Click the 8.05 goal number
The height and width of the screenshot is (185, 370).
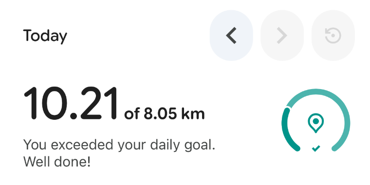click(x=160, y=114)
